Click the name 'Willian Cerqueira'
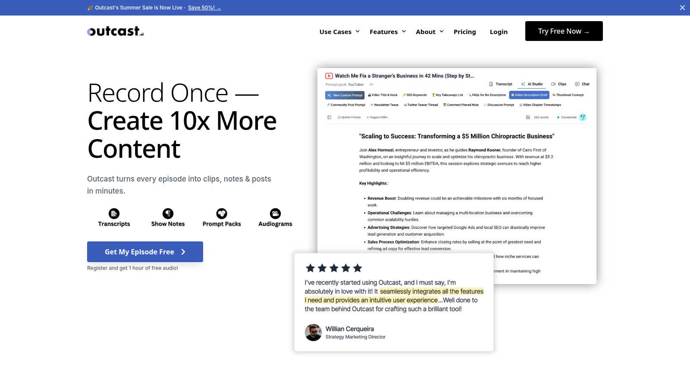Image resolution: width=690 pixels, height=388 pixels. pos(350,329)
